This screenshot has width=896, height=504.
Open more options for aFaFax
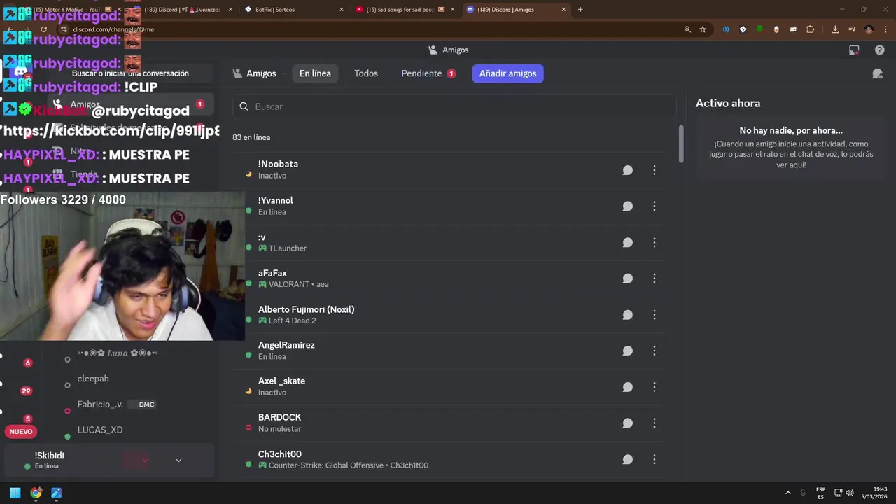click(654, 279)
